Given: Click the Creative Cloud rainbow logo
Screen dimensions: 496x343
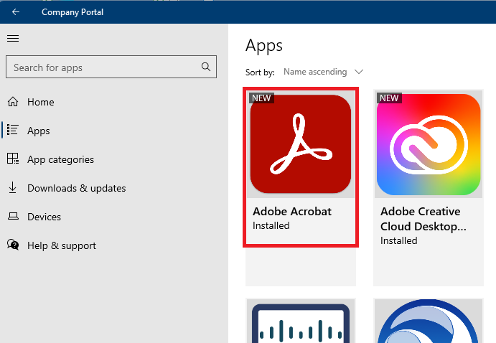Looking at the screenshot, I should coord(429,144).
